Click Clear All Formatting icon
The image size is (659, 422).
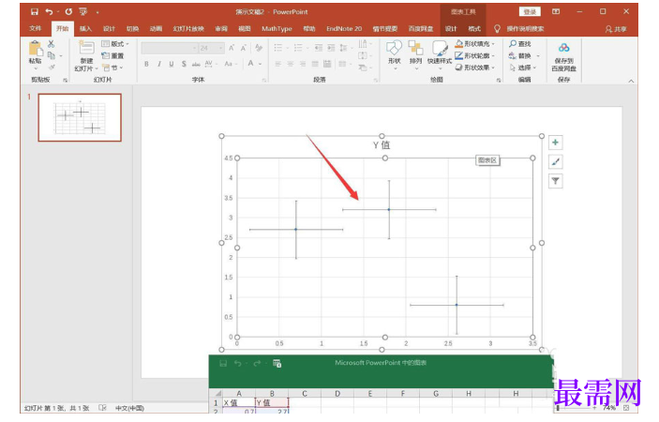259,48
